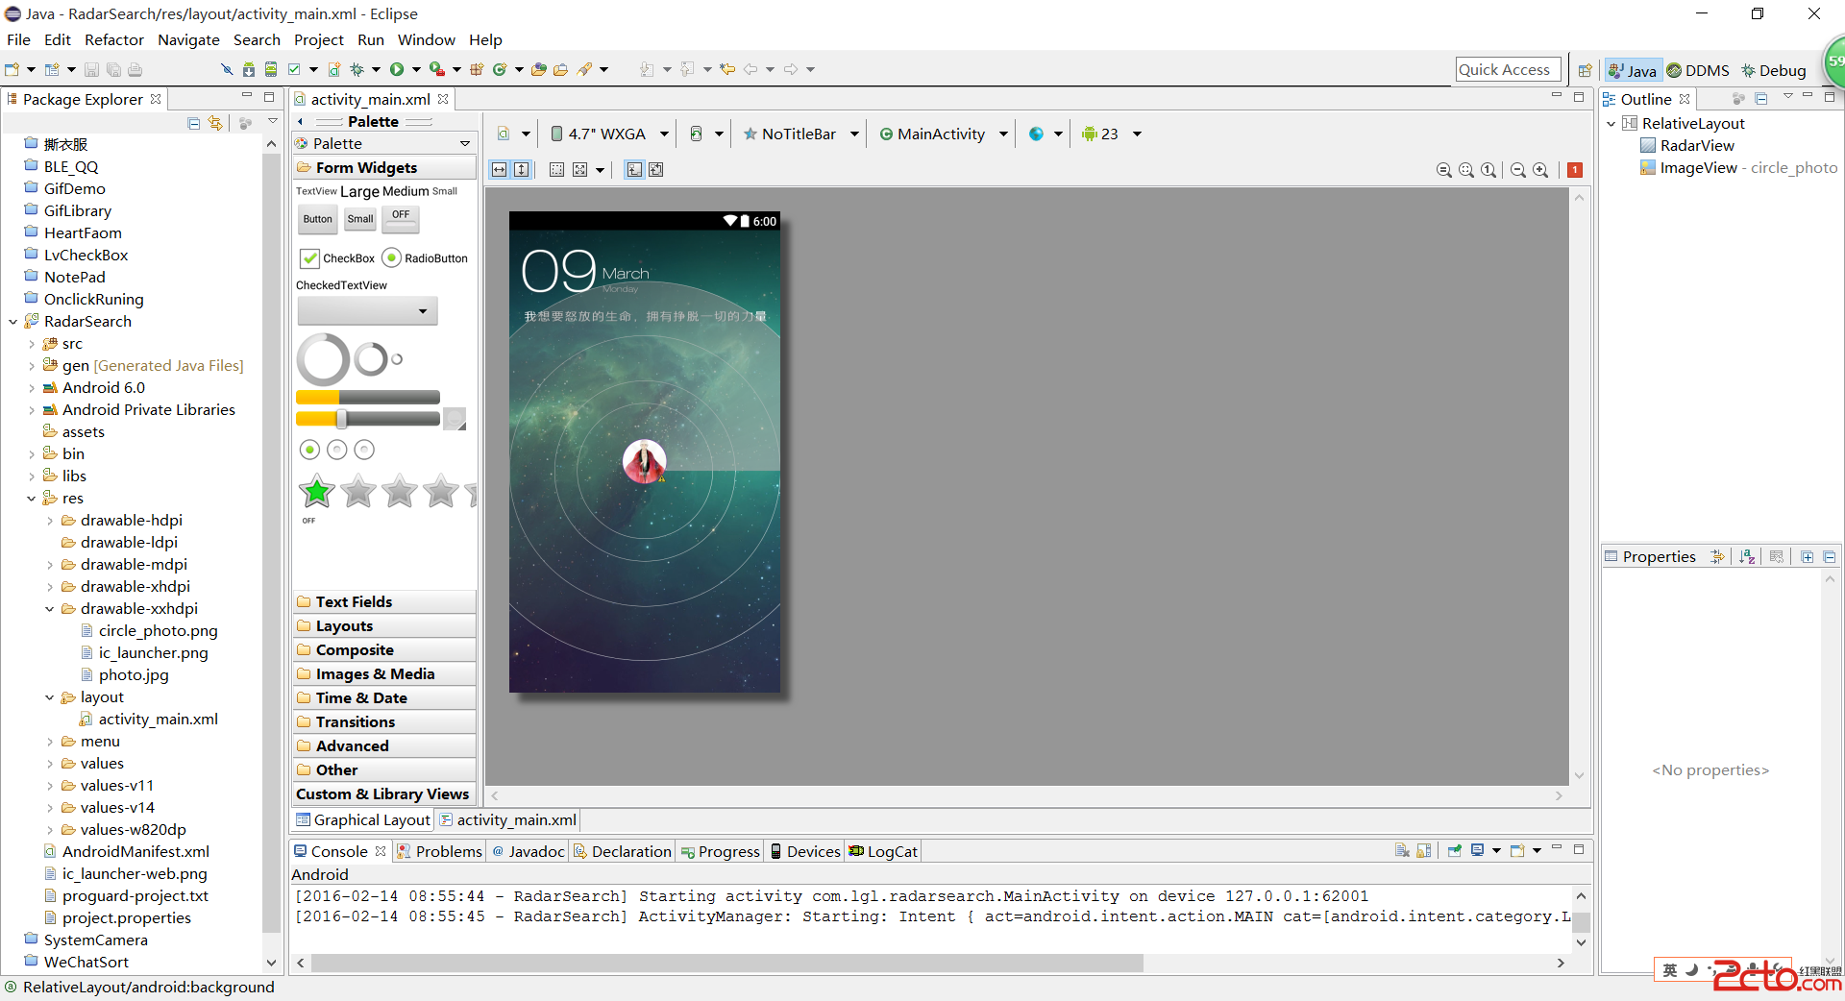Image resolution: width=1845 pixels, height=1001 pixels.
Task: Click the Debug bug icon in toolbar
Action: 357,69
